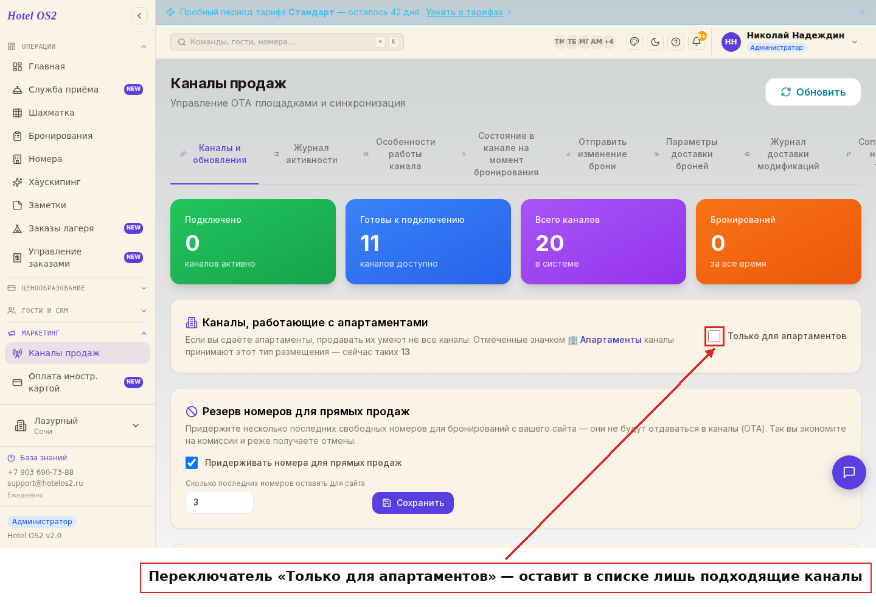The image size is (876, 607).
Task: Click the Сохранить button
Action: tap(413, 503)
